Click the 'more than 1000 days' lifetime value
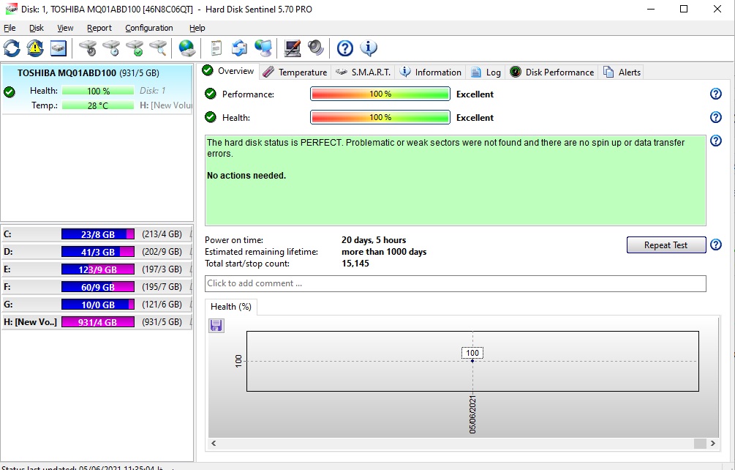The image size is (735, 470). point(384,252)
